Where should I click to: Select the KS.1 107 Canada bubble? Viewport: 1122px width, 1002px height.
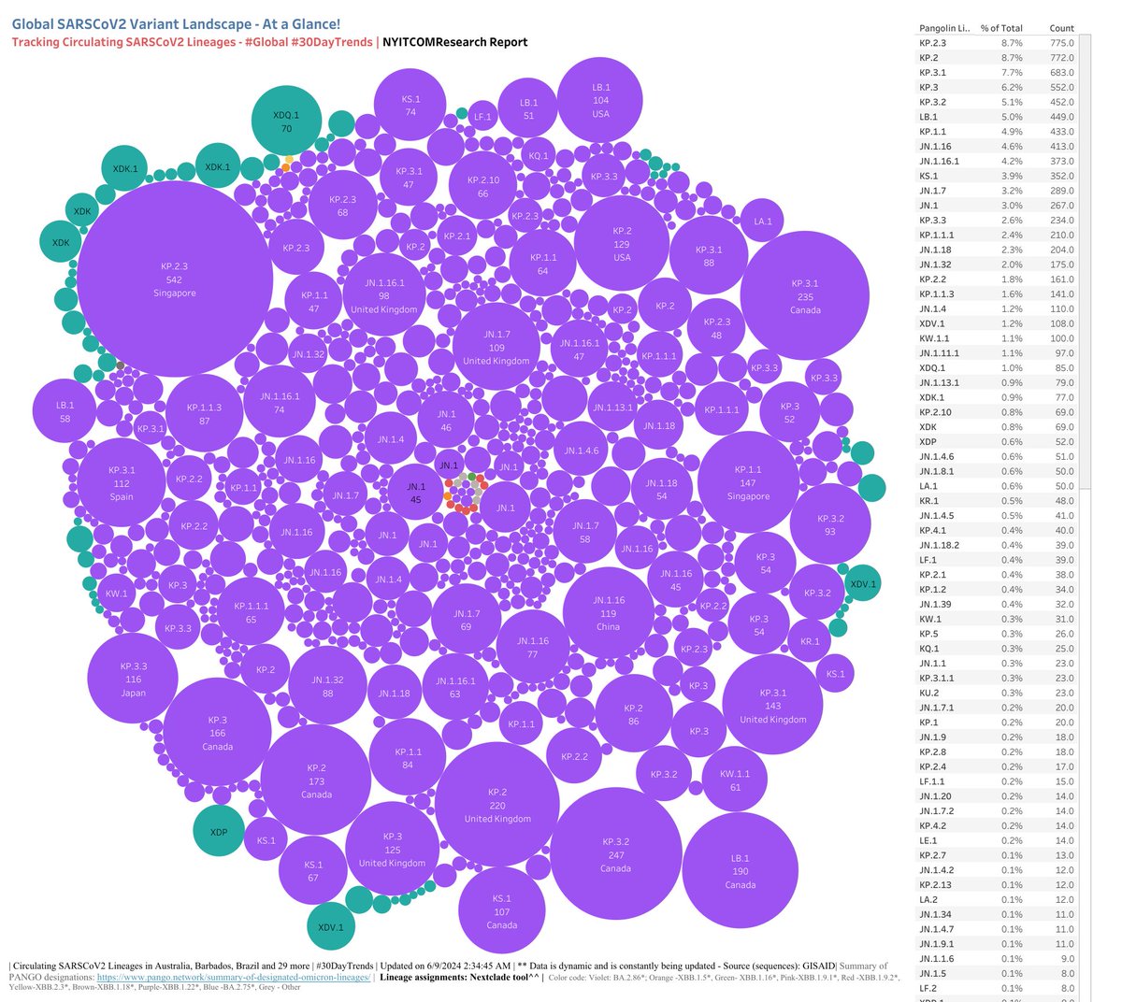[x=502, y=911]
